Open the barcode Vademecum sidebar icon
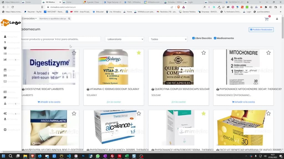Image resolution: width=284 pixels, height=159 pixels. click(5, 54)
